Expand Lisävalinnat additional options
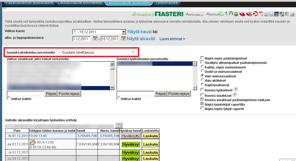 click(172, 39)
